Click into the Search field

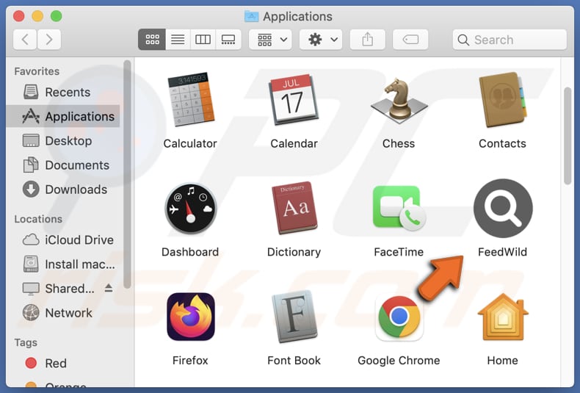pos(510,40)
